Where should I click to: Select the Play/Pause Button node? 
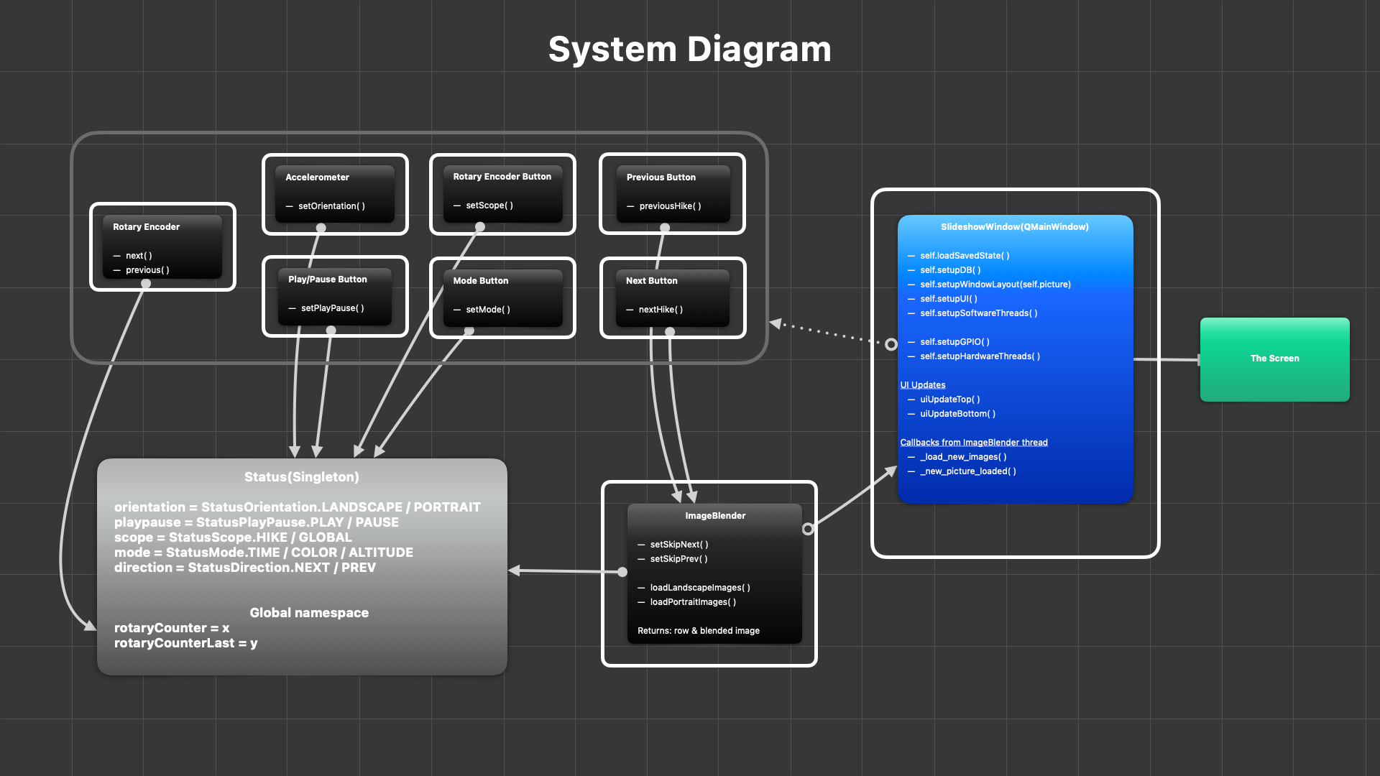pyautogui.click(x=335, y=295)
